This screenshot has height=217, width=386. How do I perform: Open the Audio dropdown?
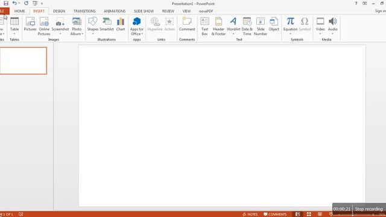pyautogui.click(x=332, y=25)
